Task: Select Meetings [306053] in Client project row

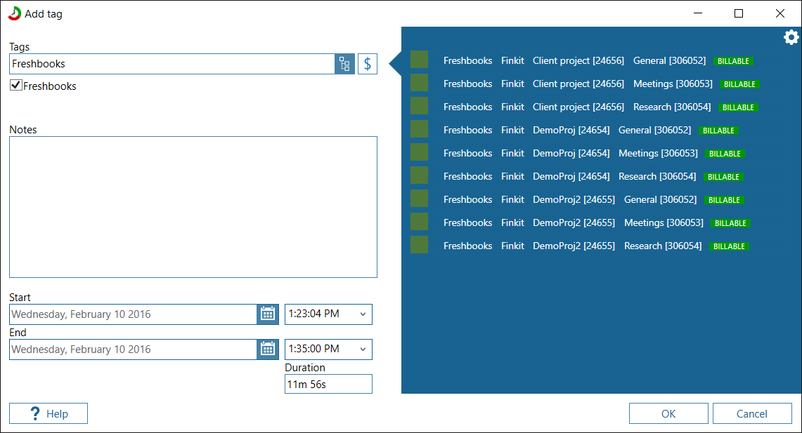Action: coord(673,84)
